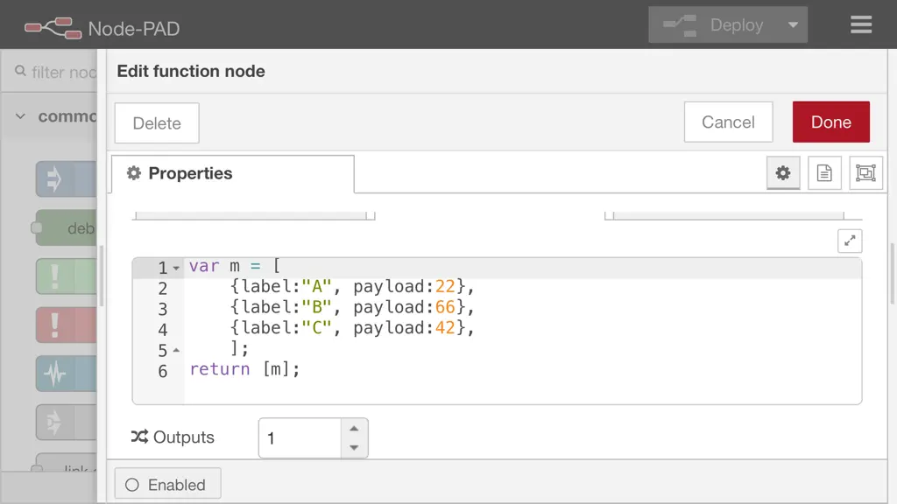
Task: Click fold marker at line 5
Action: click(176, 350)
